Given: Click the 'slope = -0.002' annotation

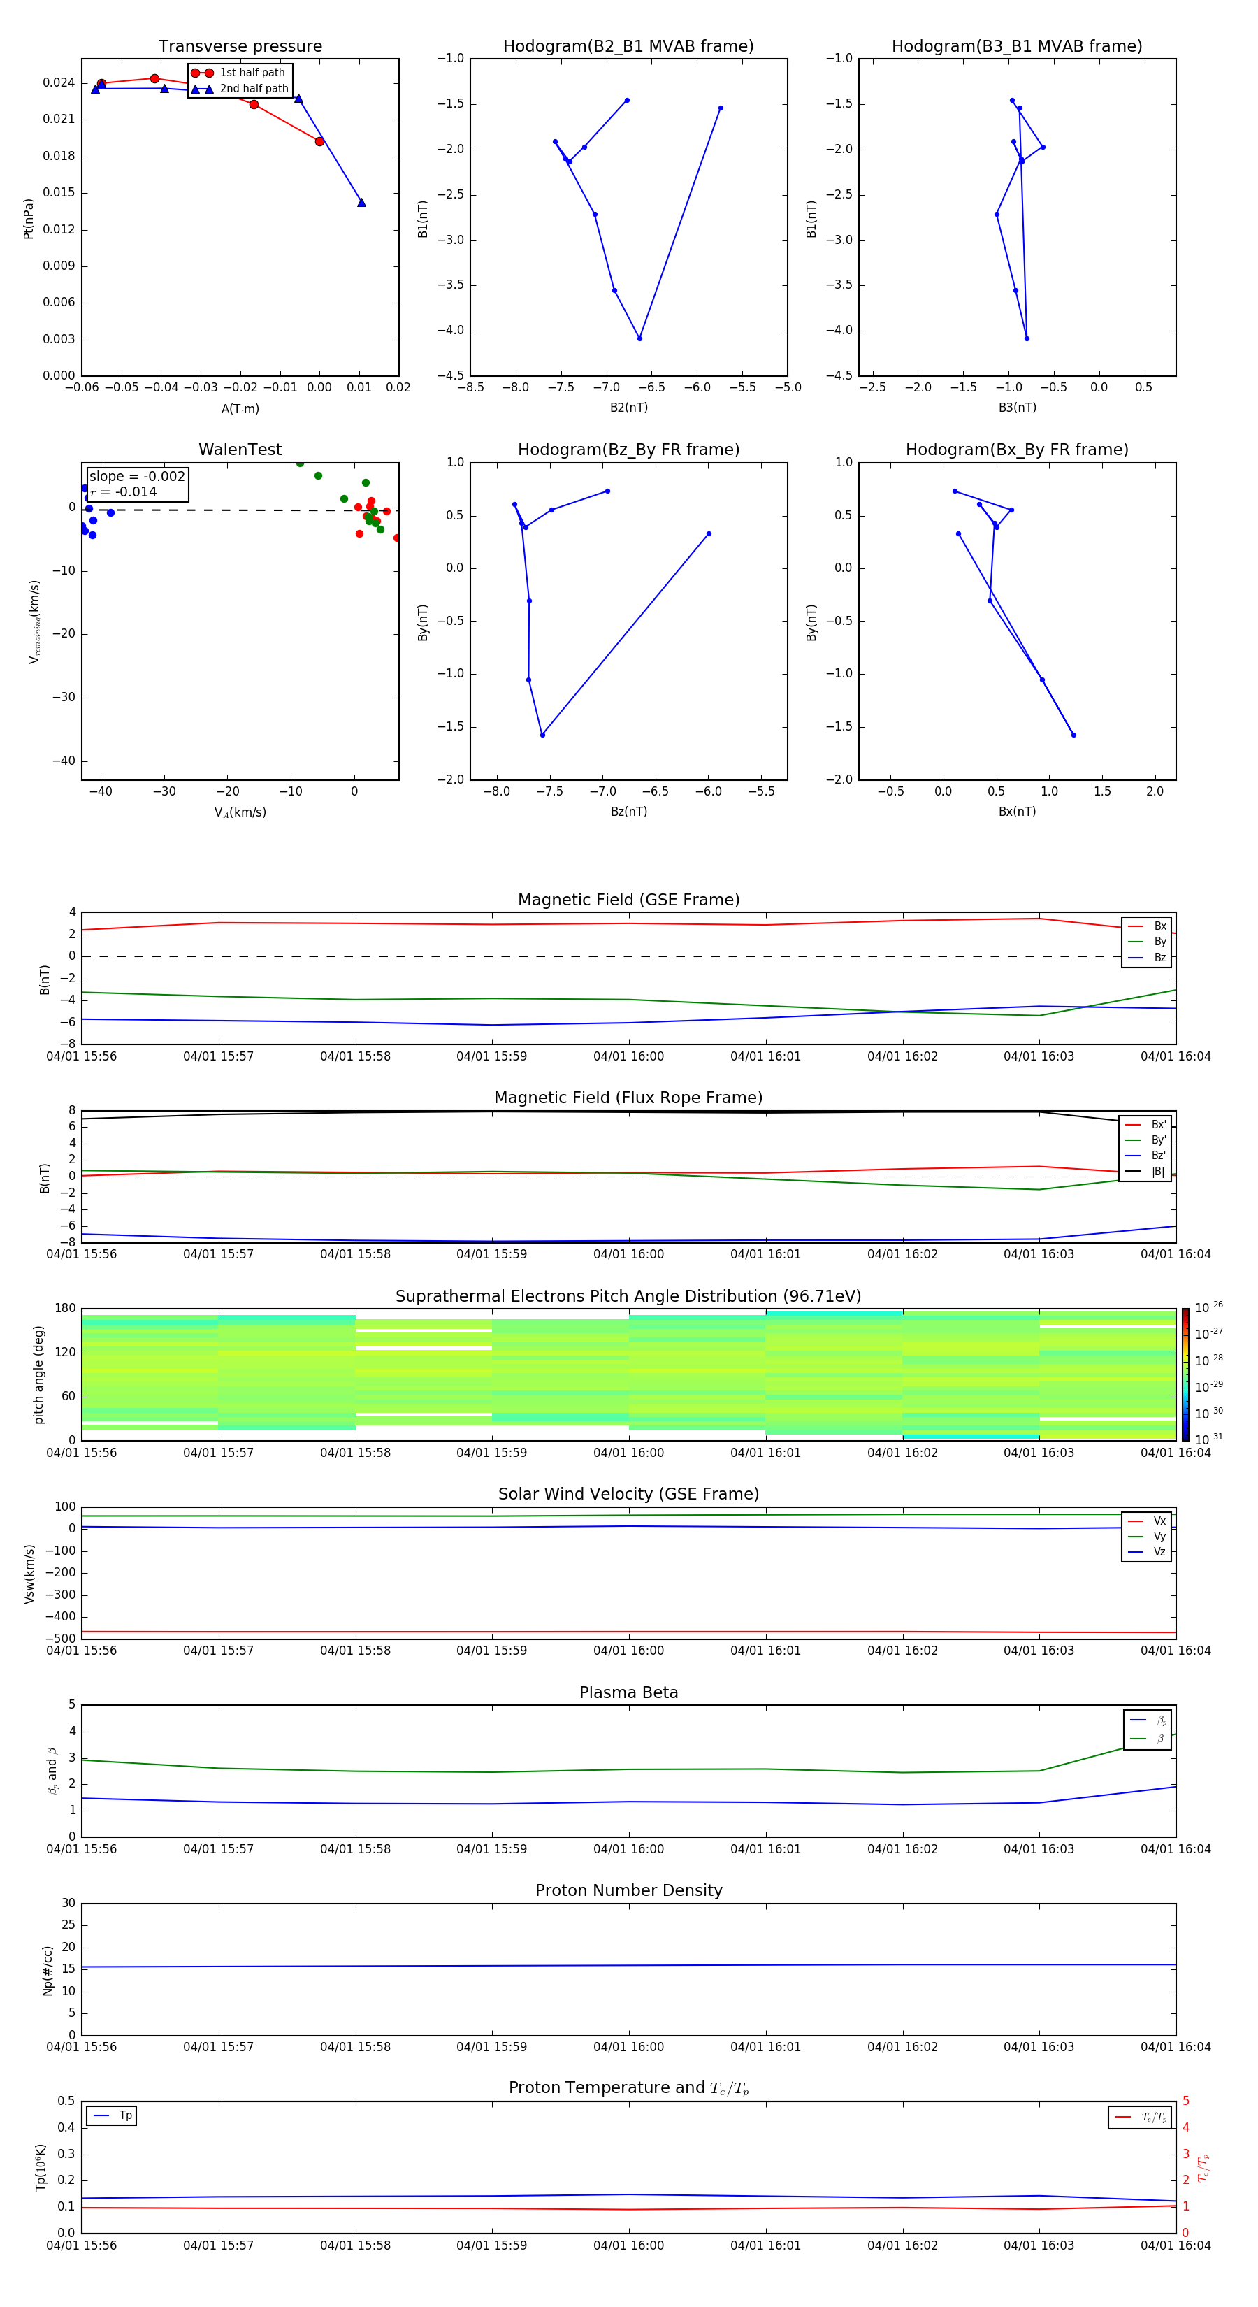Looking at the screenshot, I should [137, 477].
